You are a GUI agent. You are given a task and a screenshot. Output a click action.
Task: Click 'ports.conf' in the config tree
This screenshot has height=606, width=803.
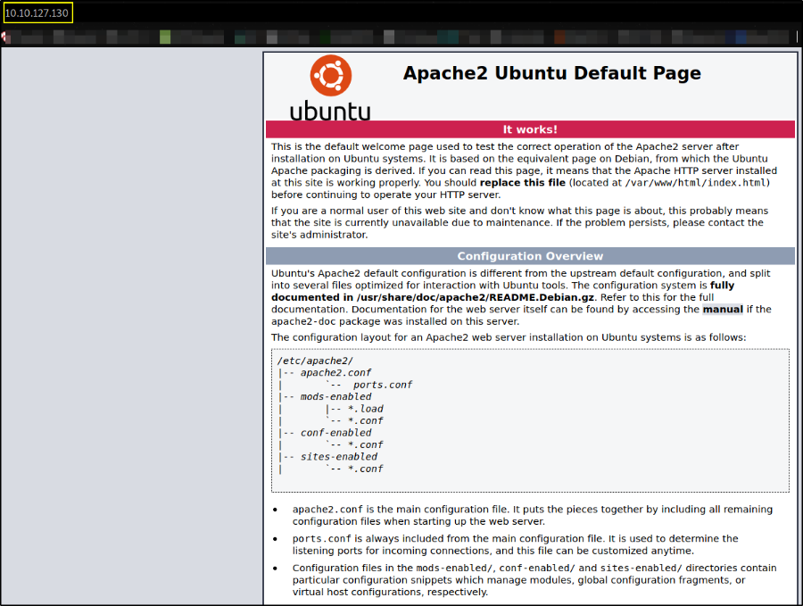383,385
